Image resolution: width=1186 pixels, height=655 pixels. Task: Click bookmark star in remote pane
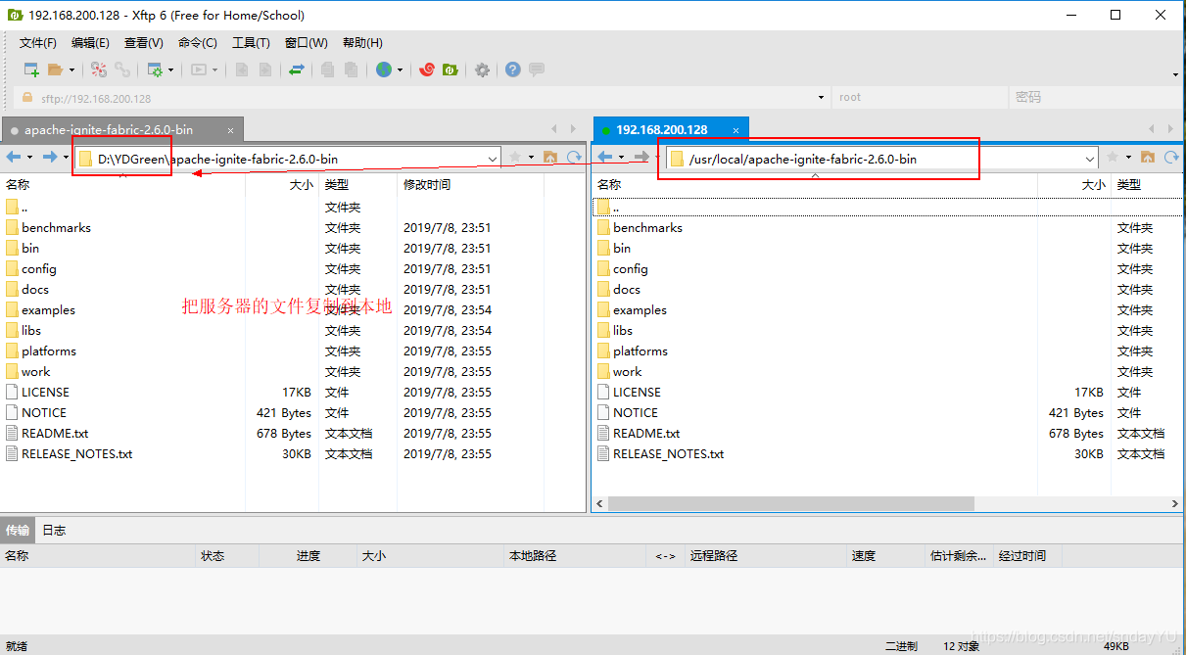click(x=1113, y=157)
